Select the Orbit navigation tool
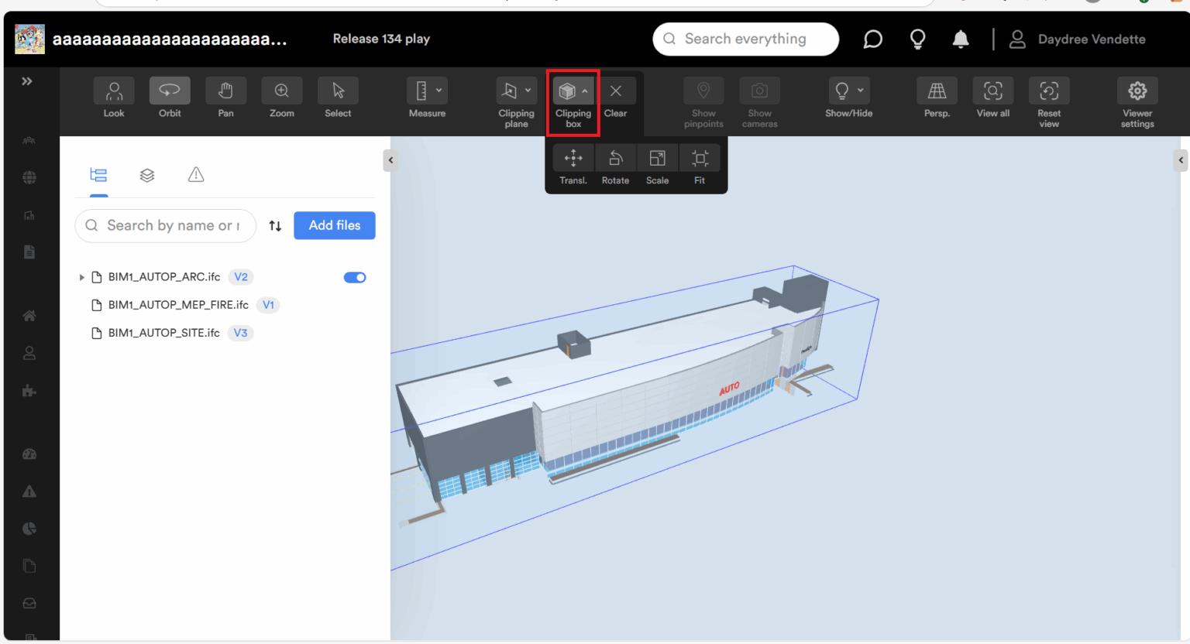 pos(170,90)
